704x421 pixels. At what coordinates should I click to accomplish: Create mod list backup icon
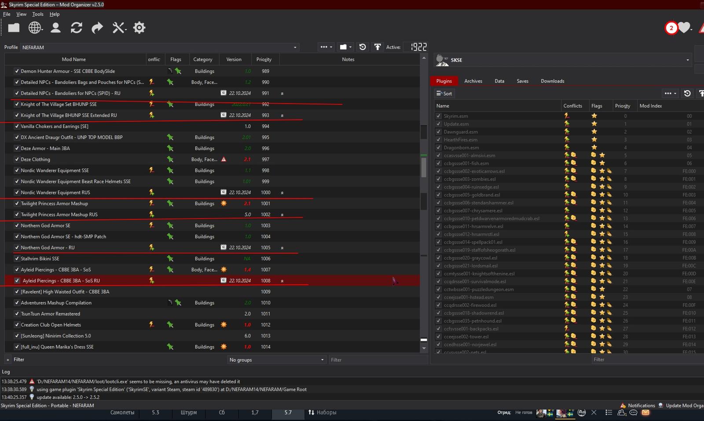tap(378, 47)
